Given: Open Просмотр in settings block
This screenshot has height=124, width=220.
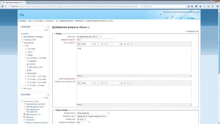Looking at the screenshot, I should pyautogui.click(x=30, y=117).
